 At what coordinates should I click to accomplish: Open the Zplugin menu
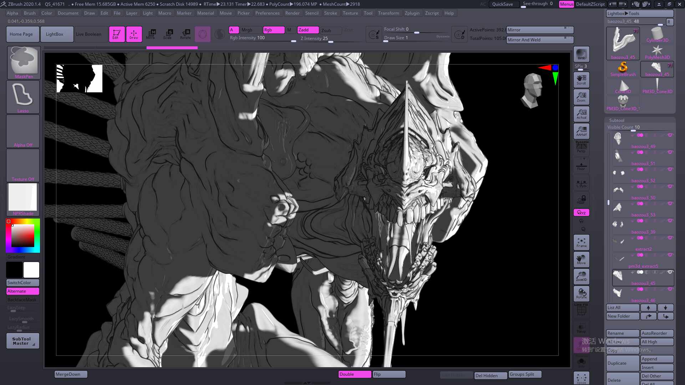[x=412, y=13]
